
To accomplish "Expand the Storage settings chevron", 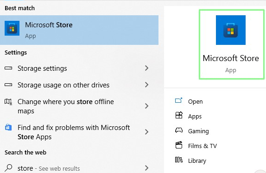I will click(147, 68).
